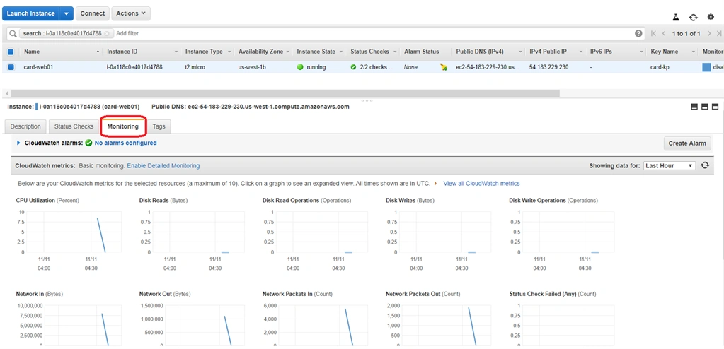
Task: Expand the Network In graph
Action: point(69,324)
